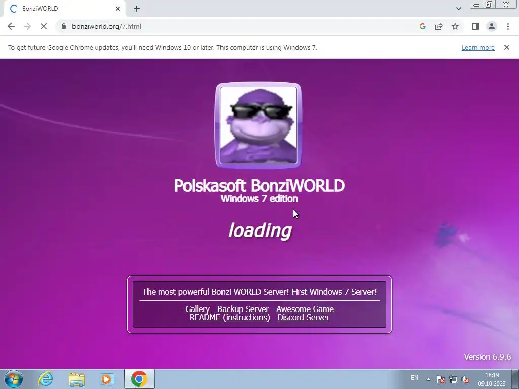Go back to the previous page
Screen dimensions: 519x389
click(x=11, y=26)
